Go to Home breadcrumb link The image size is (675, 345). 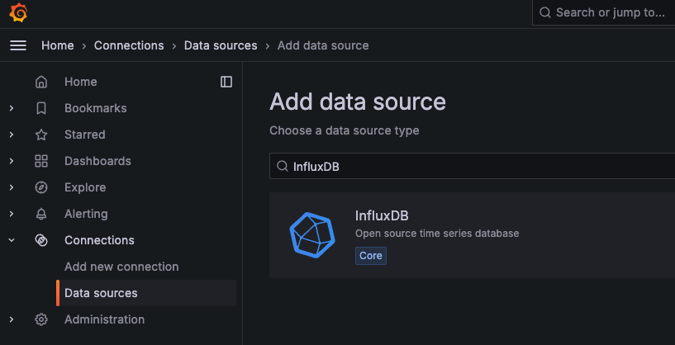click(x=58, y=45)
